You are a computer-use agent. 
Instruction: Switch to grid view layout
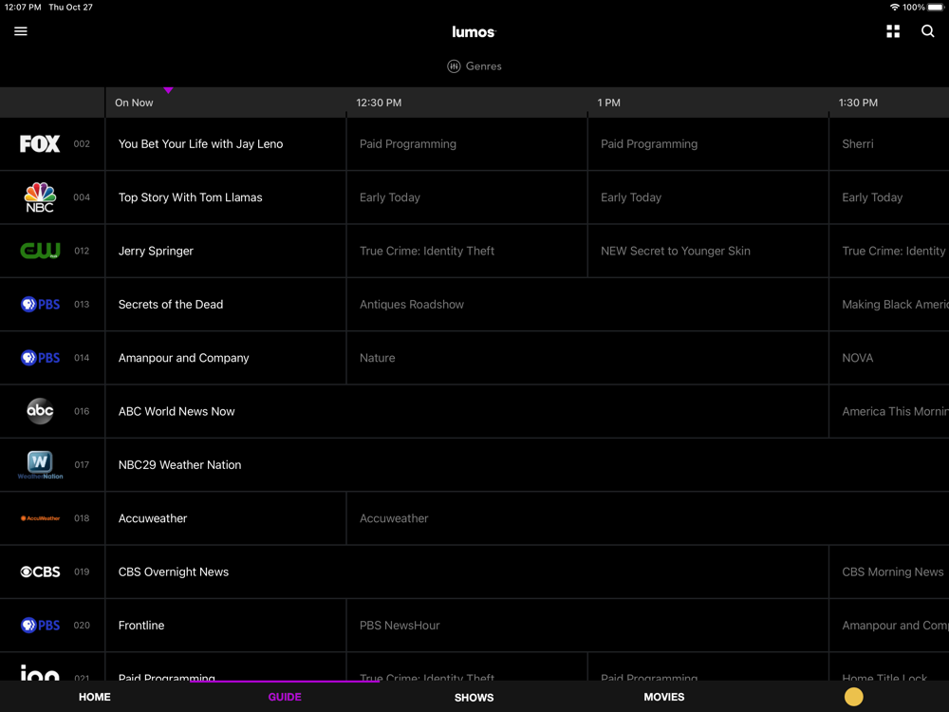coord(893,31)
